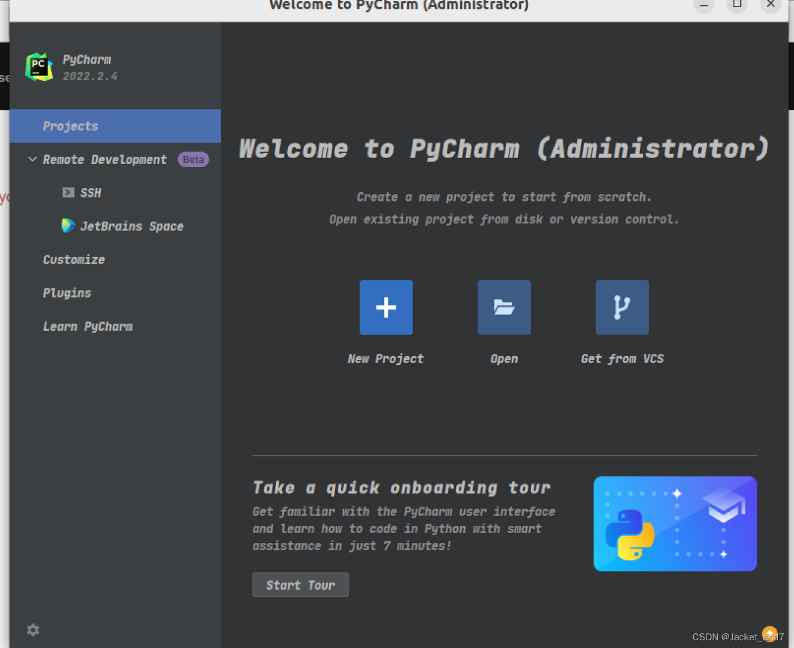Viewport: 794px width, 648px height.
Task: Click the SSH tree item
Action: click(x=90, y=192)
